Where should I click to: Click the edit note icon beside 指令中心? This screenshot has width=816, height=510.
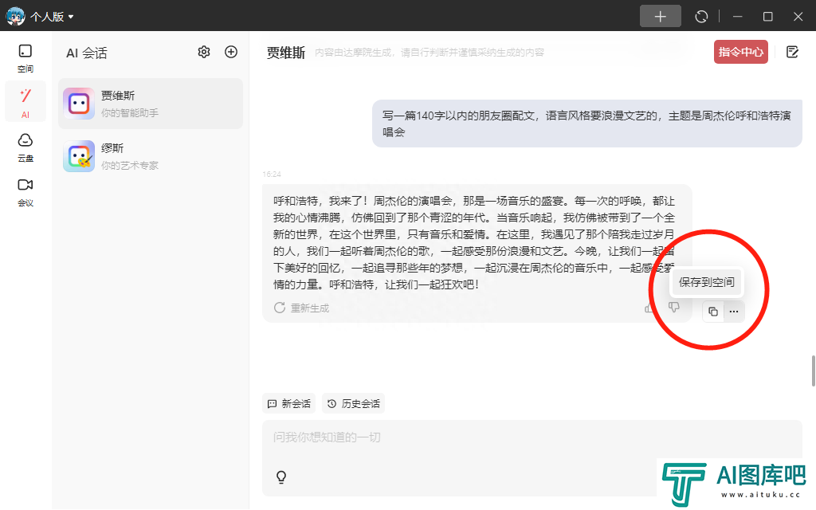coord(792,52)
